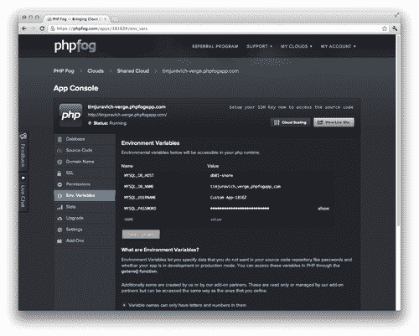The height and width of the screenshot is (336, 419).
Task: Click the Live Chat bubble icon
Action: (x=23, y=178)
